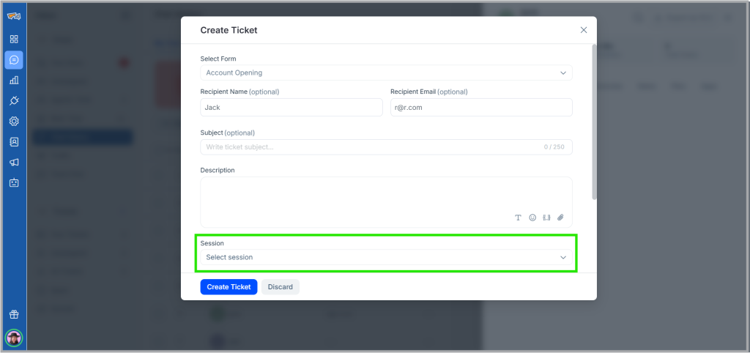
Task: Click the Discard button
Action: tap(281, 287)
